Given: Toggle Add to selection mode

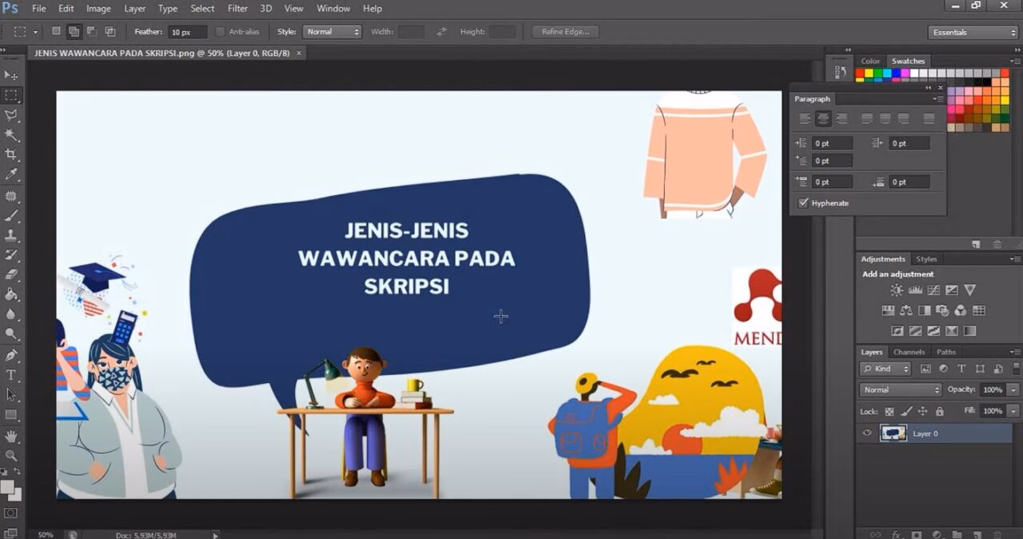Looking at the screenshot, I should click(x=74, y=32).
